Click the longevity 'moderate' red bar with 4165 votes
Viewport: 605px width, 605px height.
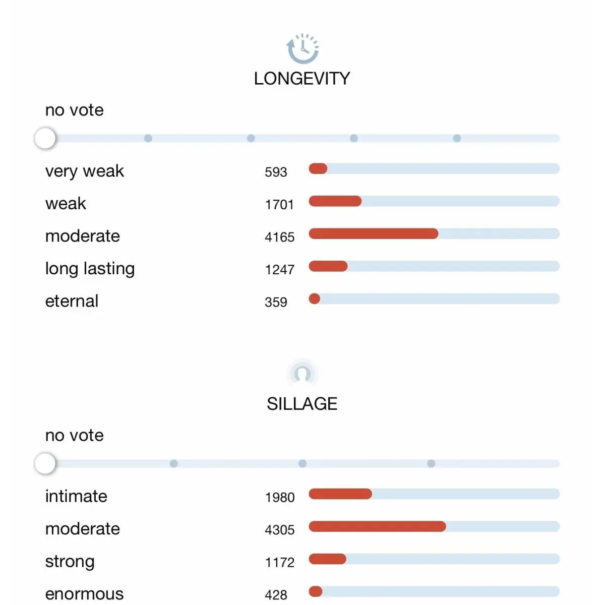374,233
